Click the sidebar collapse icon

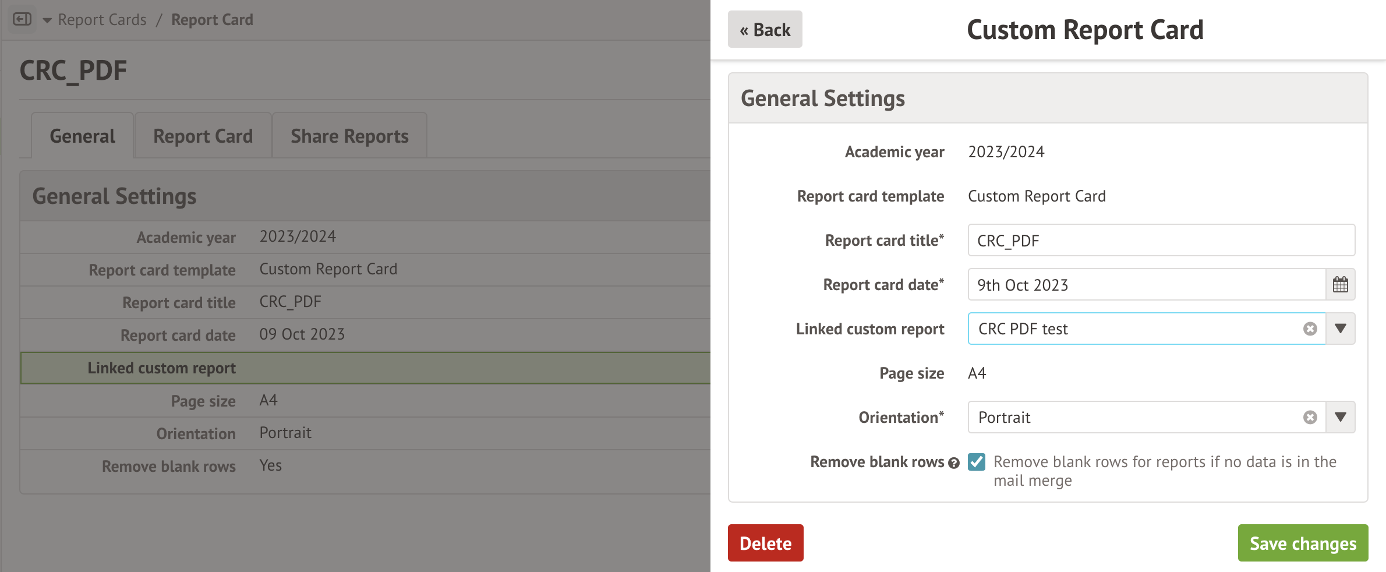click(22, 19)
